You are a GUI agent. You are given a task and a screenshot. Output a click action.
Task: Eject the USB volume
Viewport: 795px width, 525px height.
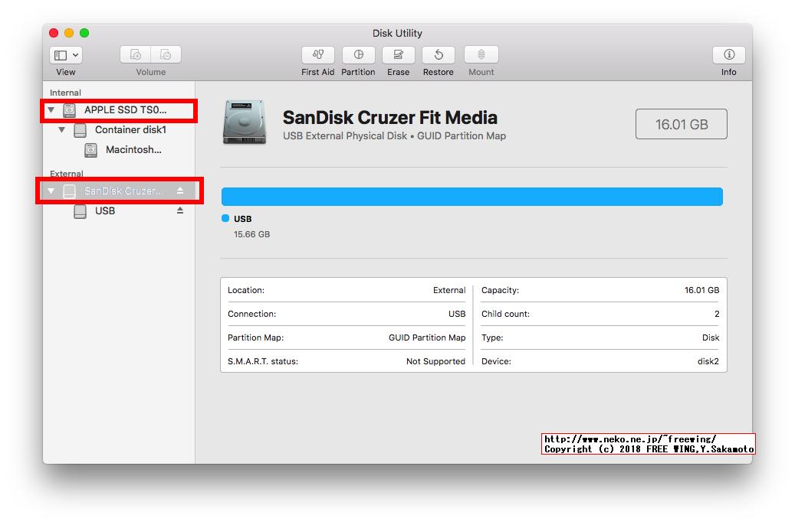(180, 210)
